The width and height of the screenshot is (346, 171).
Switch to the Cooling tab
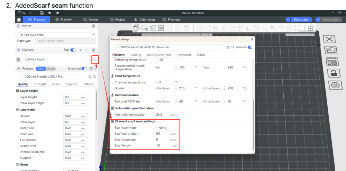(x=136, y=55)
